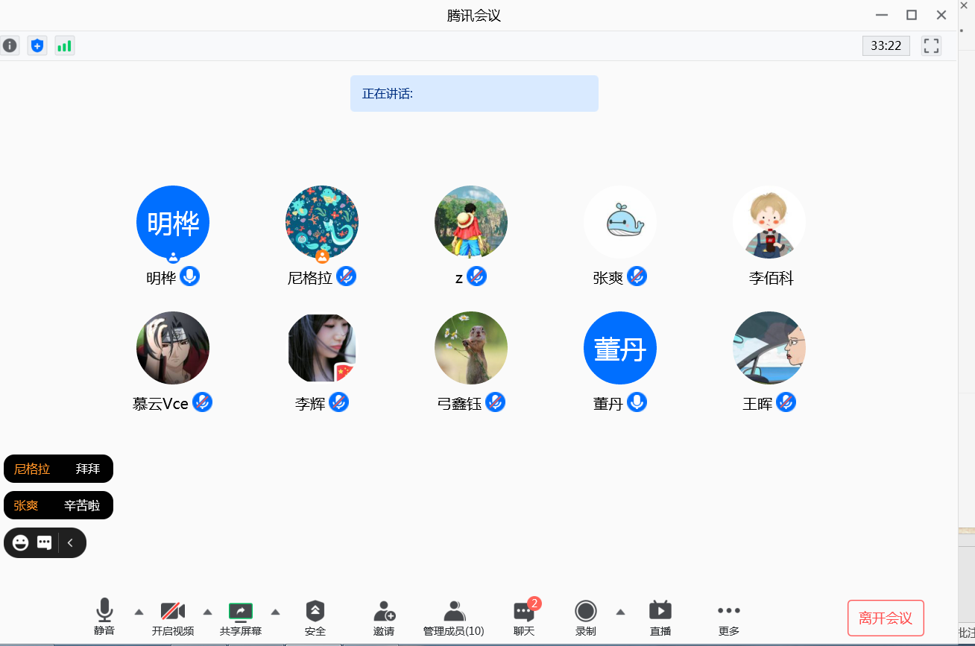Collapse chat preview with chevron

[x=72, y=542]
